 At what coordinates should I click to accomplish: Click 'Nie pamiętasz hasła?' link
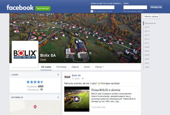(133, 11)
